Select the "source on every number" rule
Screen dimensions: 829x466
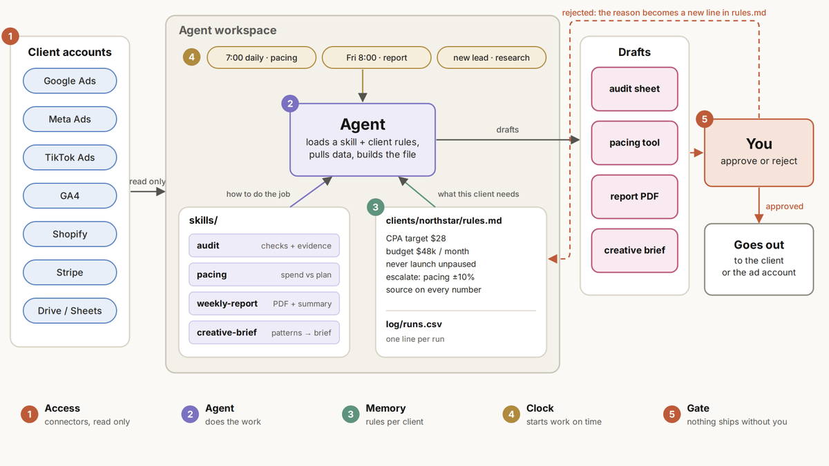tap(434, 290)
